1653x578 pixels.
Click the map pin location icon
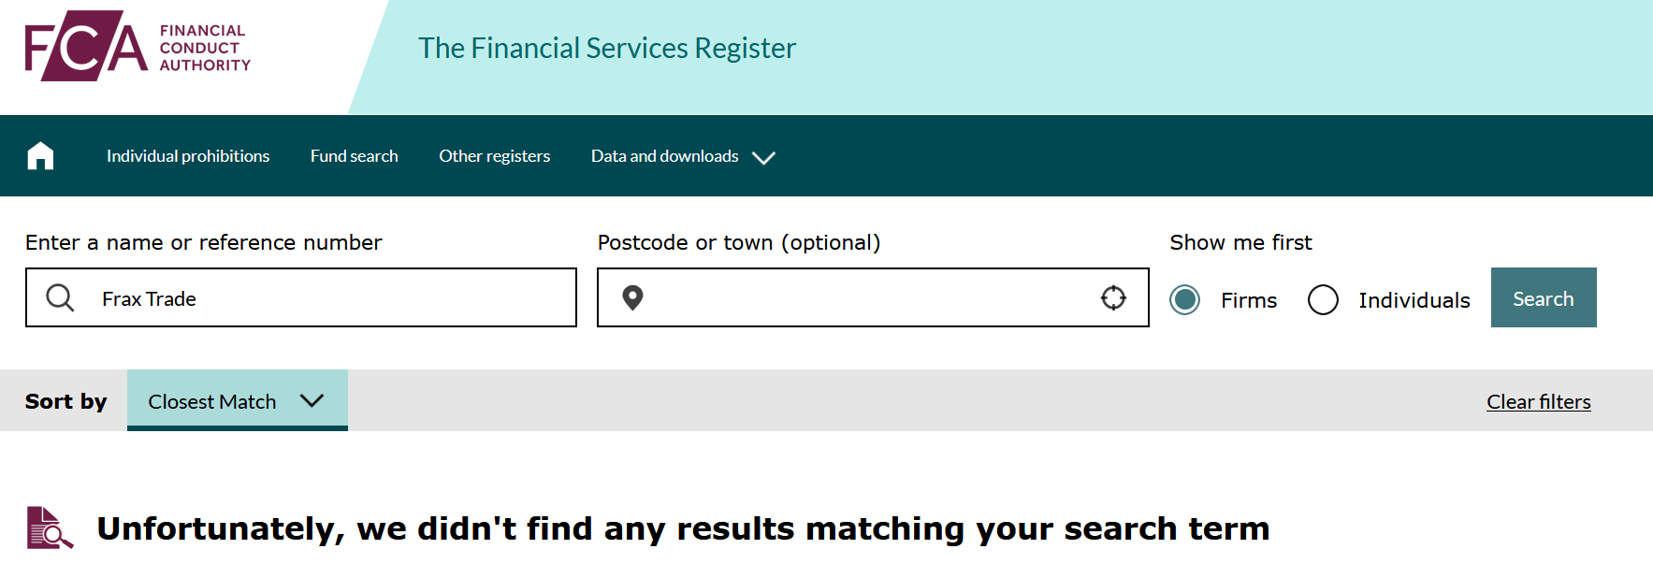tap(632, 297)
